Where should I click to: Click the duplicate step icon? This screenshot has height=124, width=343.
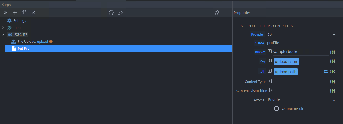pyautogui.click(x=24, y=13)
